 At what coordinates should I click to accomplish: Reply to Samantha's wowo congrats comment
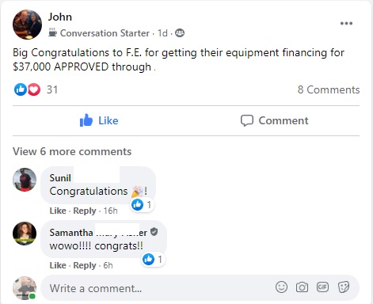coord(85,265)
